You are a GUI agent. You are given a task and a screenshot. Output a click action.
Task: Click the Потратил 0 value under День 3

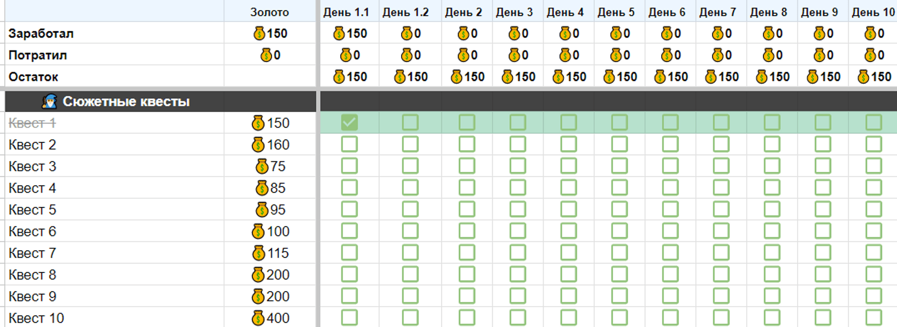pos(525,55)
